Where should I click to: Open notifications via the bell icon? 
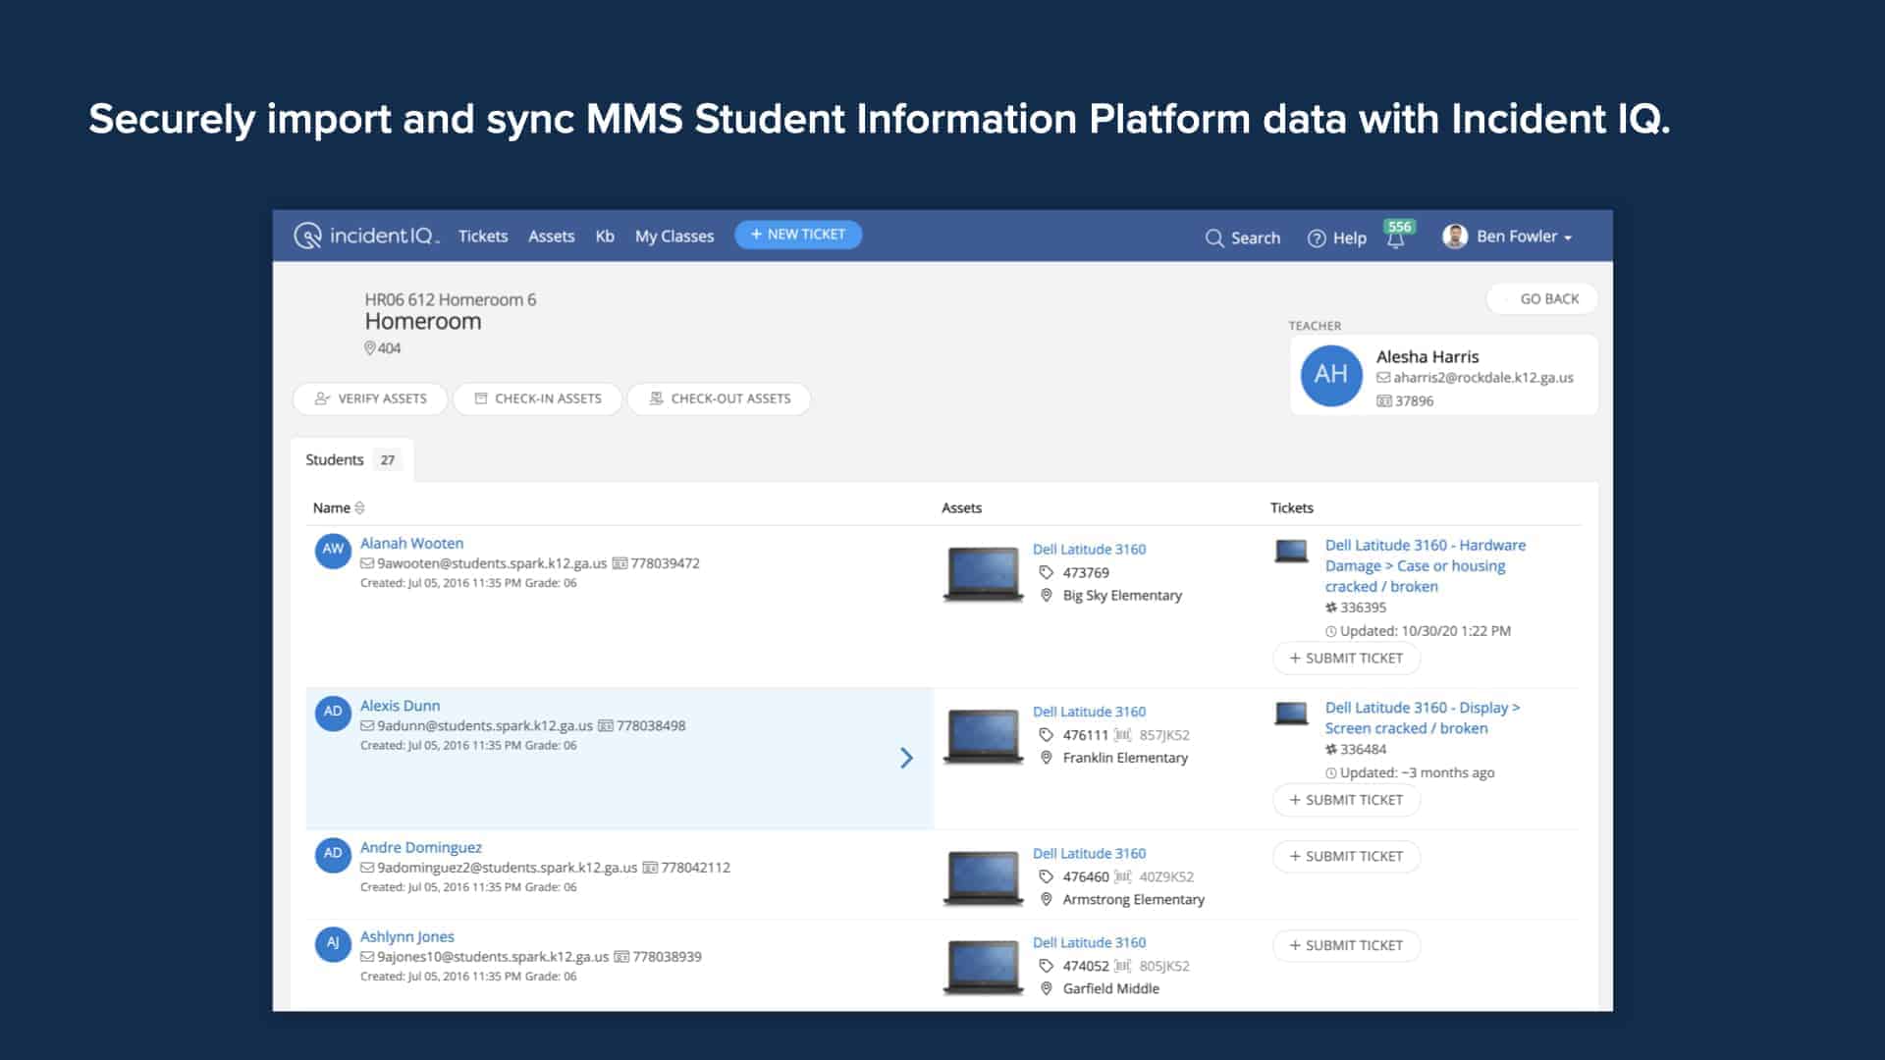[1397, 238]
